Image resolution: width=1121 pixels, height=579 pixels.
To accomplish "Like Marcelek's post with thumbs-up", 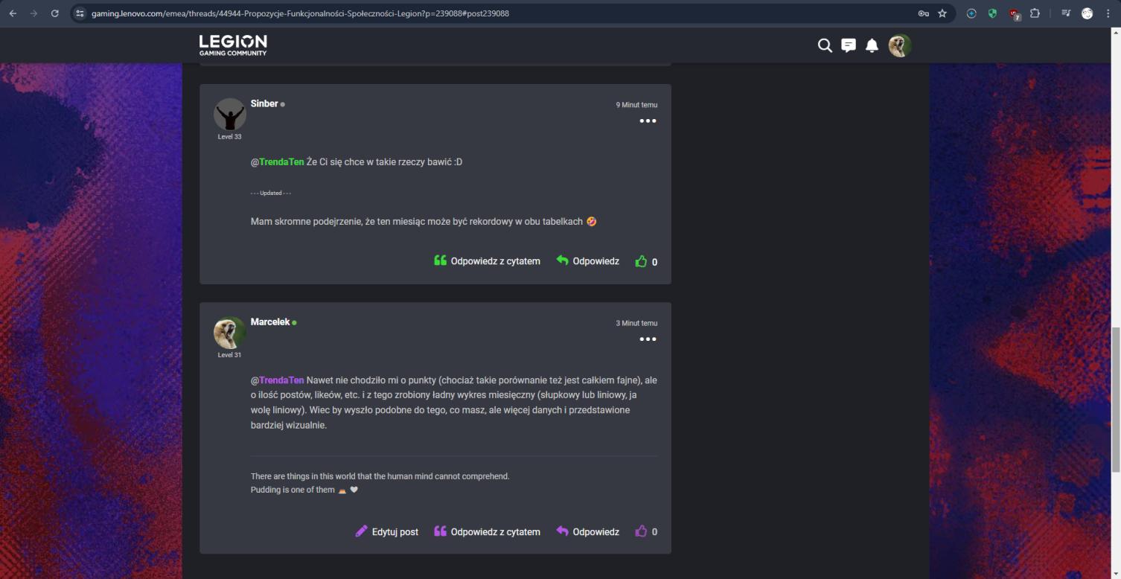I will (641, 531).
